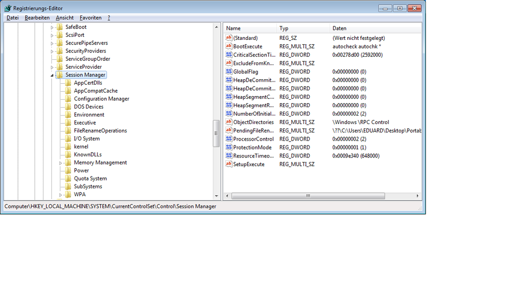Viewport: 511px width, 287px height.
Task: Click the ObjectDirectories value icon
Action: coord(229,122)
